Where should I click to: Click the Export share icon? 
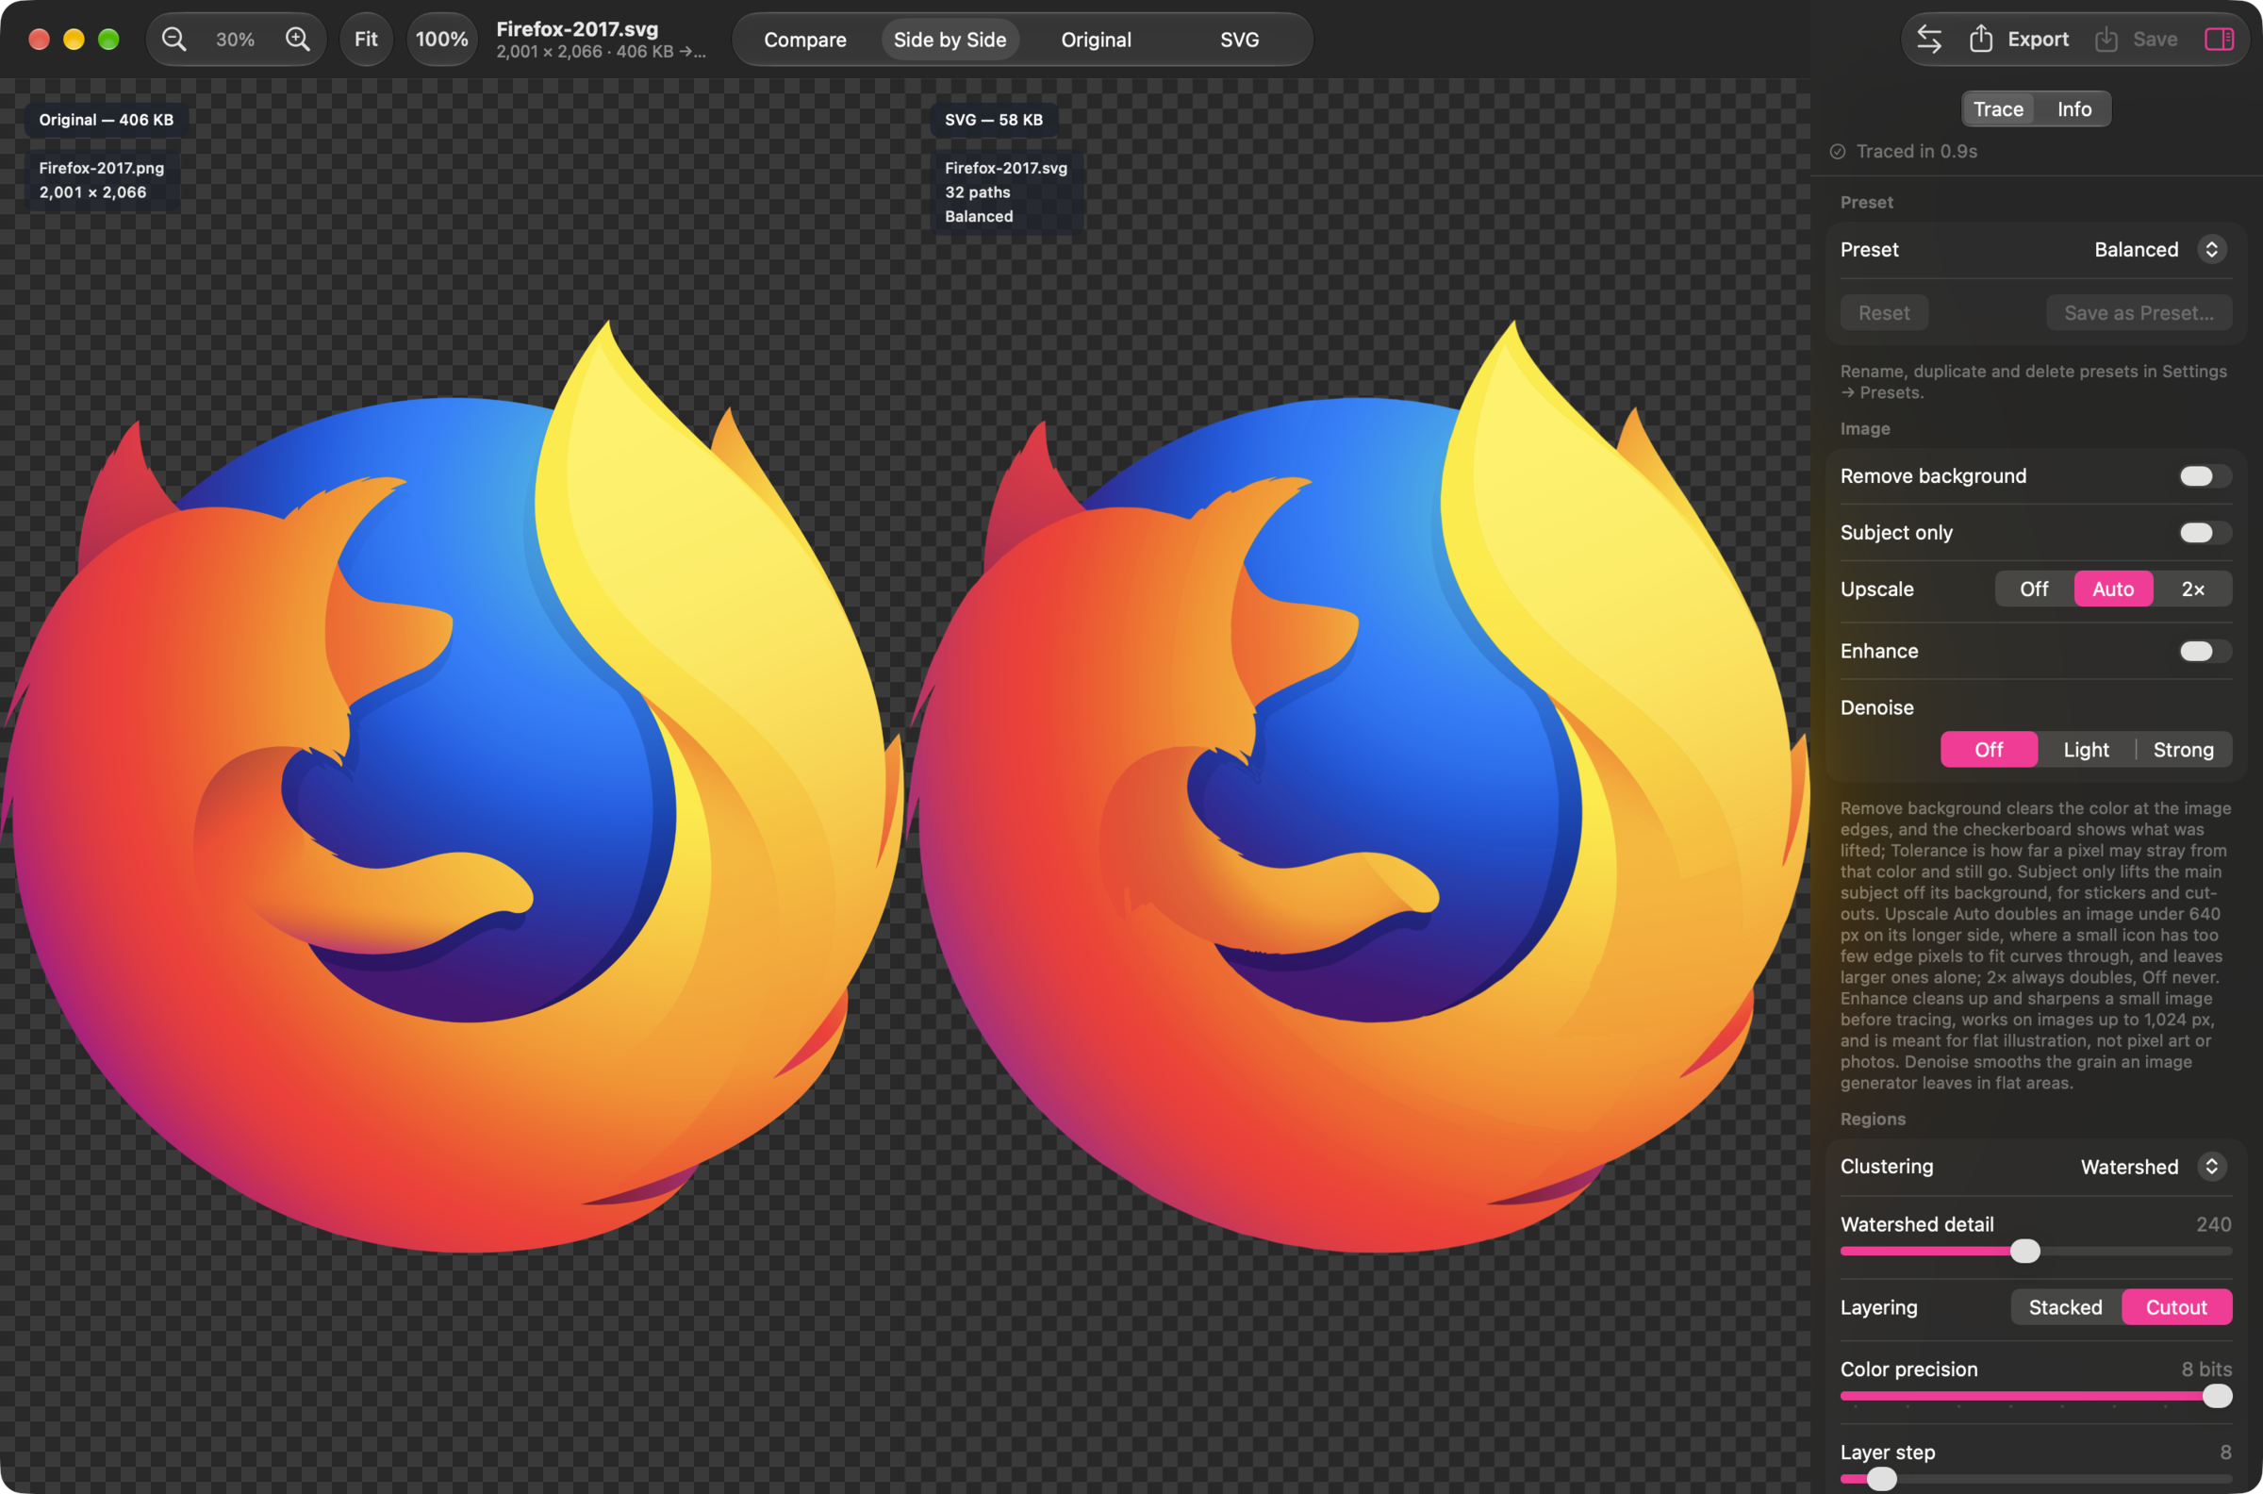pyautogui.click(x=1981, y=39)
